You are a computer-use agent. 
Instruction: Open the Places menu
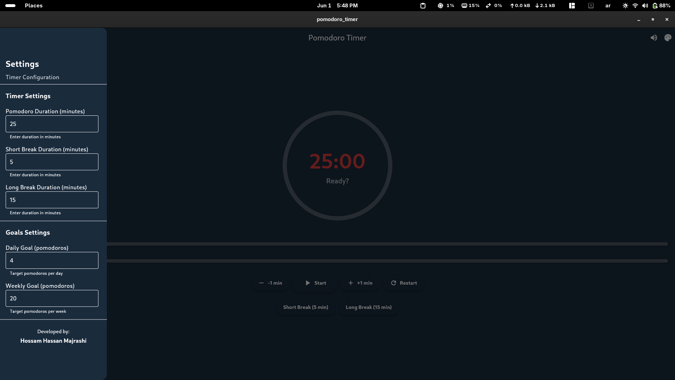34,6
